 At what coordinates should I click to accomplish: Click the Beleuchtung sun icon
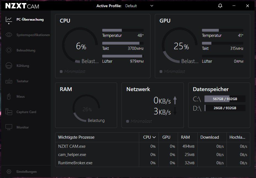9,50
